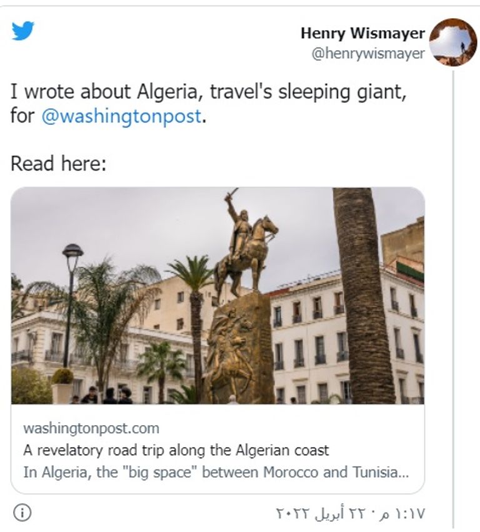This screenshot has width=480, height=532.
Task: Follow the @washingtonpost mention link
Action: [x=121, y=116]
